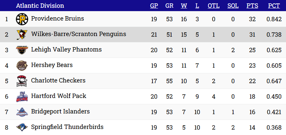Sort standings by PCT header
The image size is (286, 135).
(x=274, y=6)
